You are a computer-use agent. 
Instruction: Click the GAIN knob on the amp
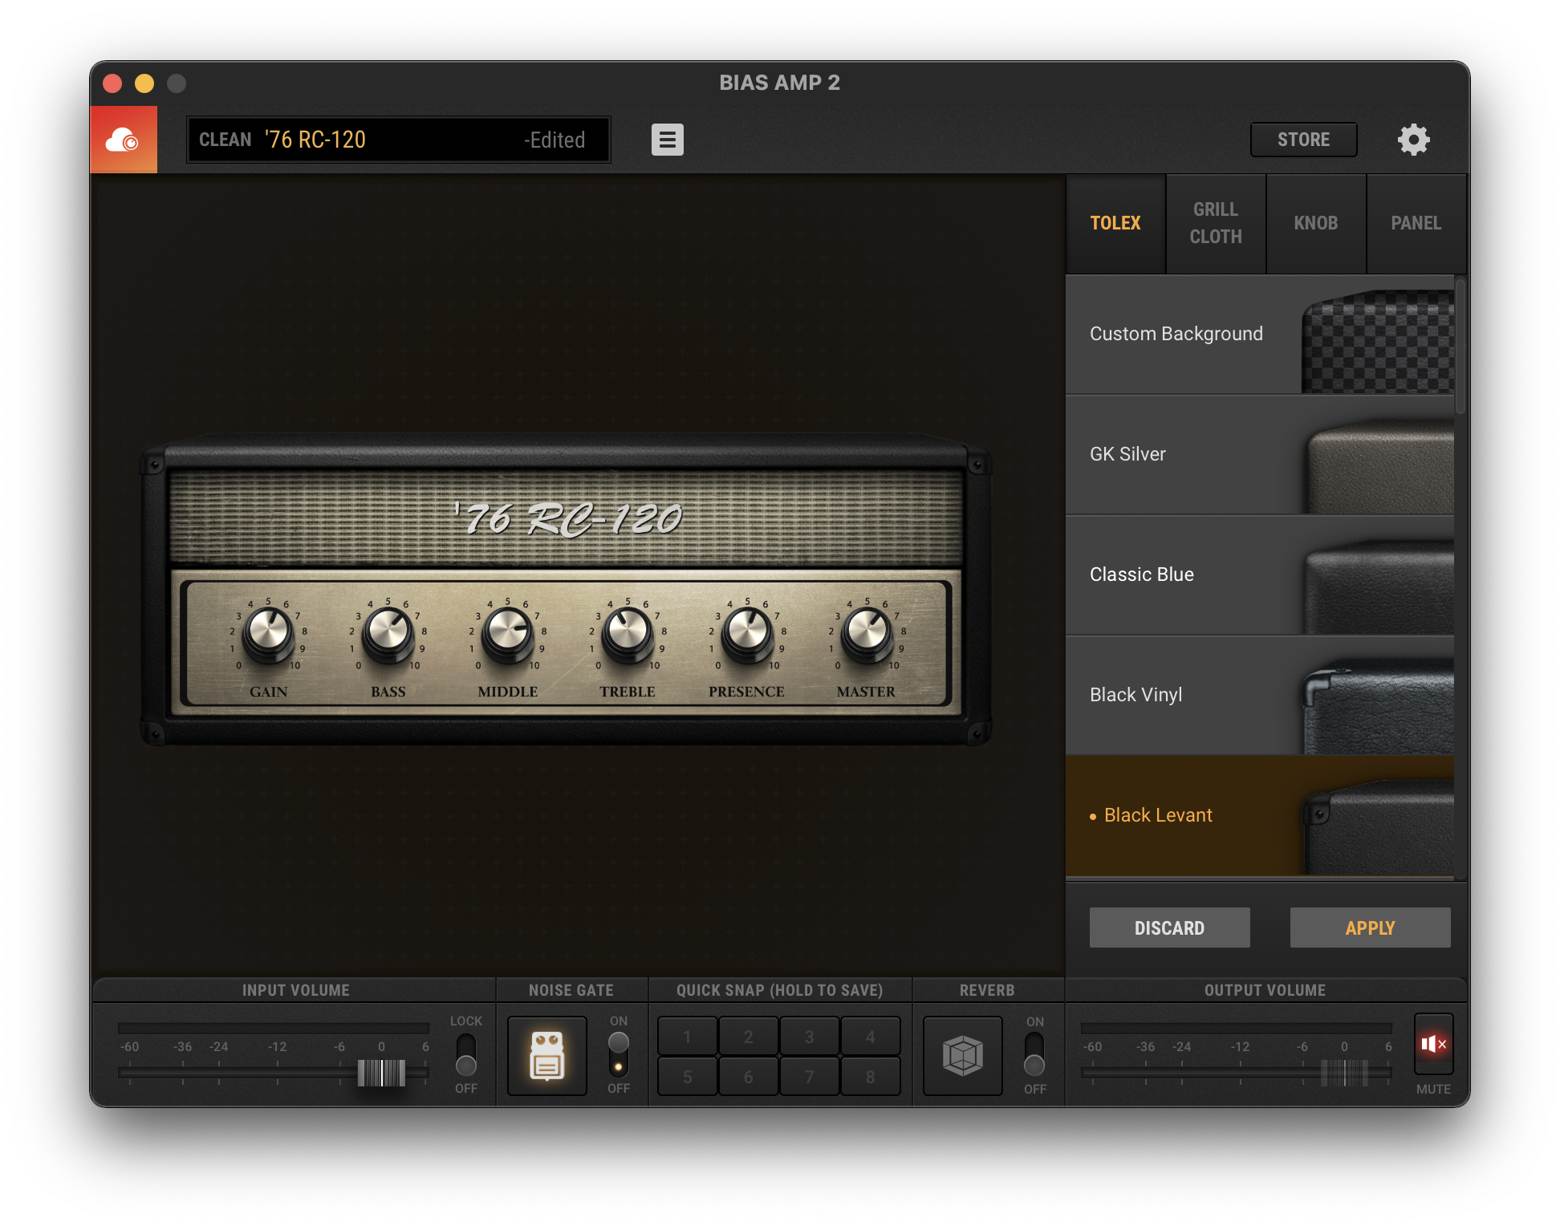pyautogui.click(x=269, y=633)
